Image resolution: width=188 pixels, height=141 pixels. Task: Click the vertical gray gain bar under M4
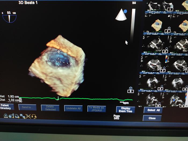(x=133, y=24)
